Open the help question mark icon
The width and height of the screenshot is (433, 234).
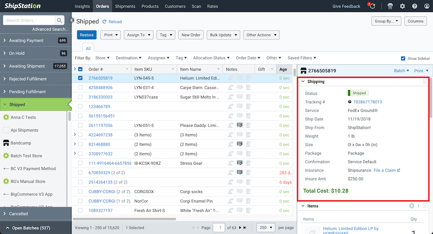tap(414, 6)
